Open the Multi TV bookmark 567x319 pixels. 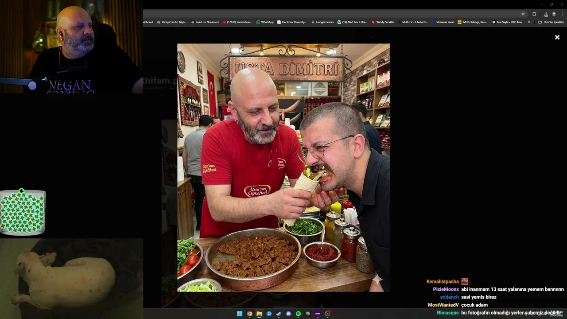click(x=413, y=22)
